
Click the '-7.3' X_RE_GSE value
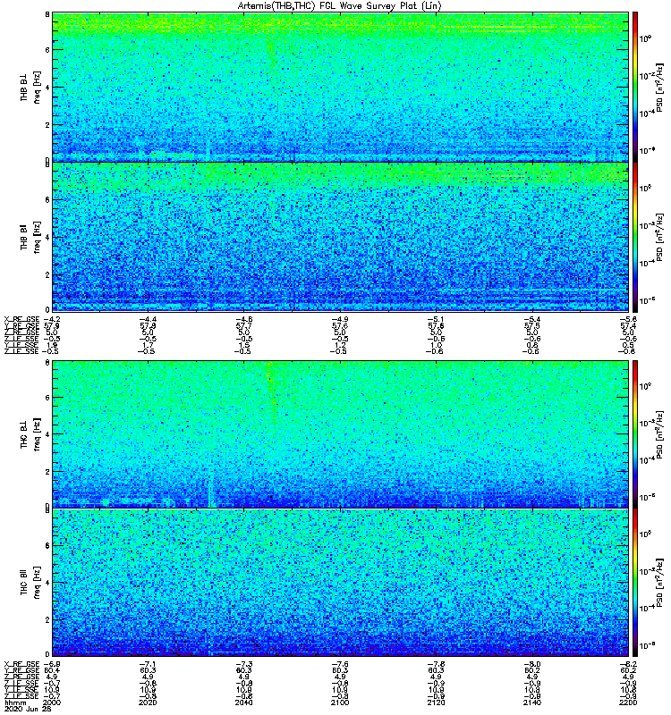pos(243,664)
